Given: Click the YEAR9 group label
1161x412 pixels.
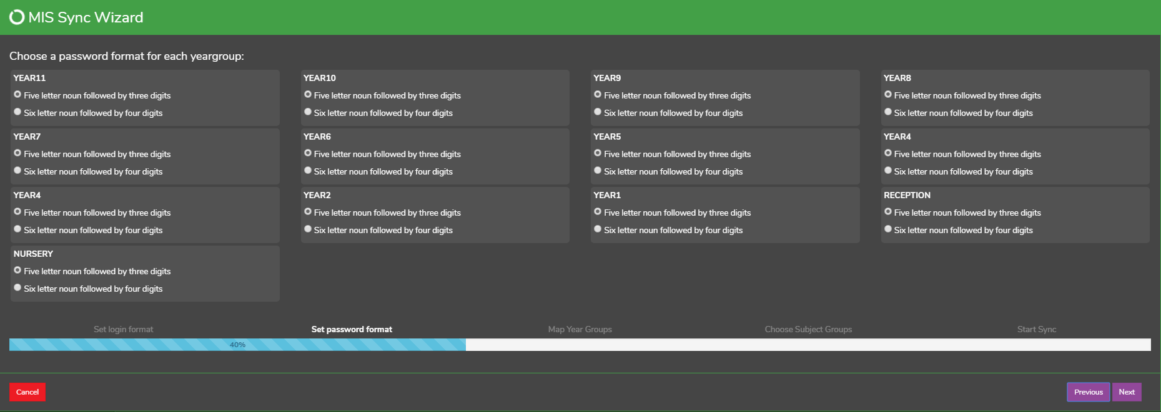Looking at the screenshot, I should (x=607, y=78).
